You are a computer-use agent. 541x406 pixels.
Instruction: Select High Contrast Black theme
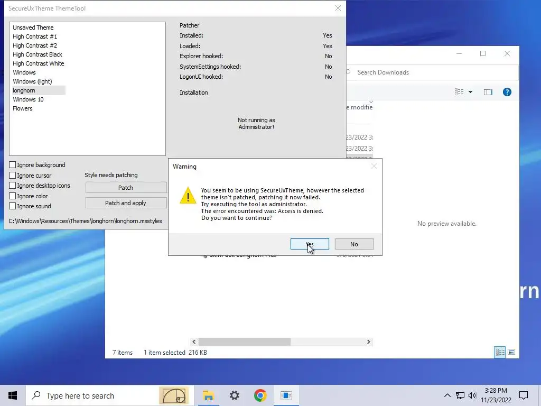[38, 54]
